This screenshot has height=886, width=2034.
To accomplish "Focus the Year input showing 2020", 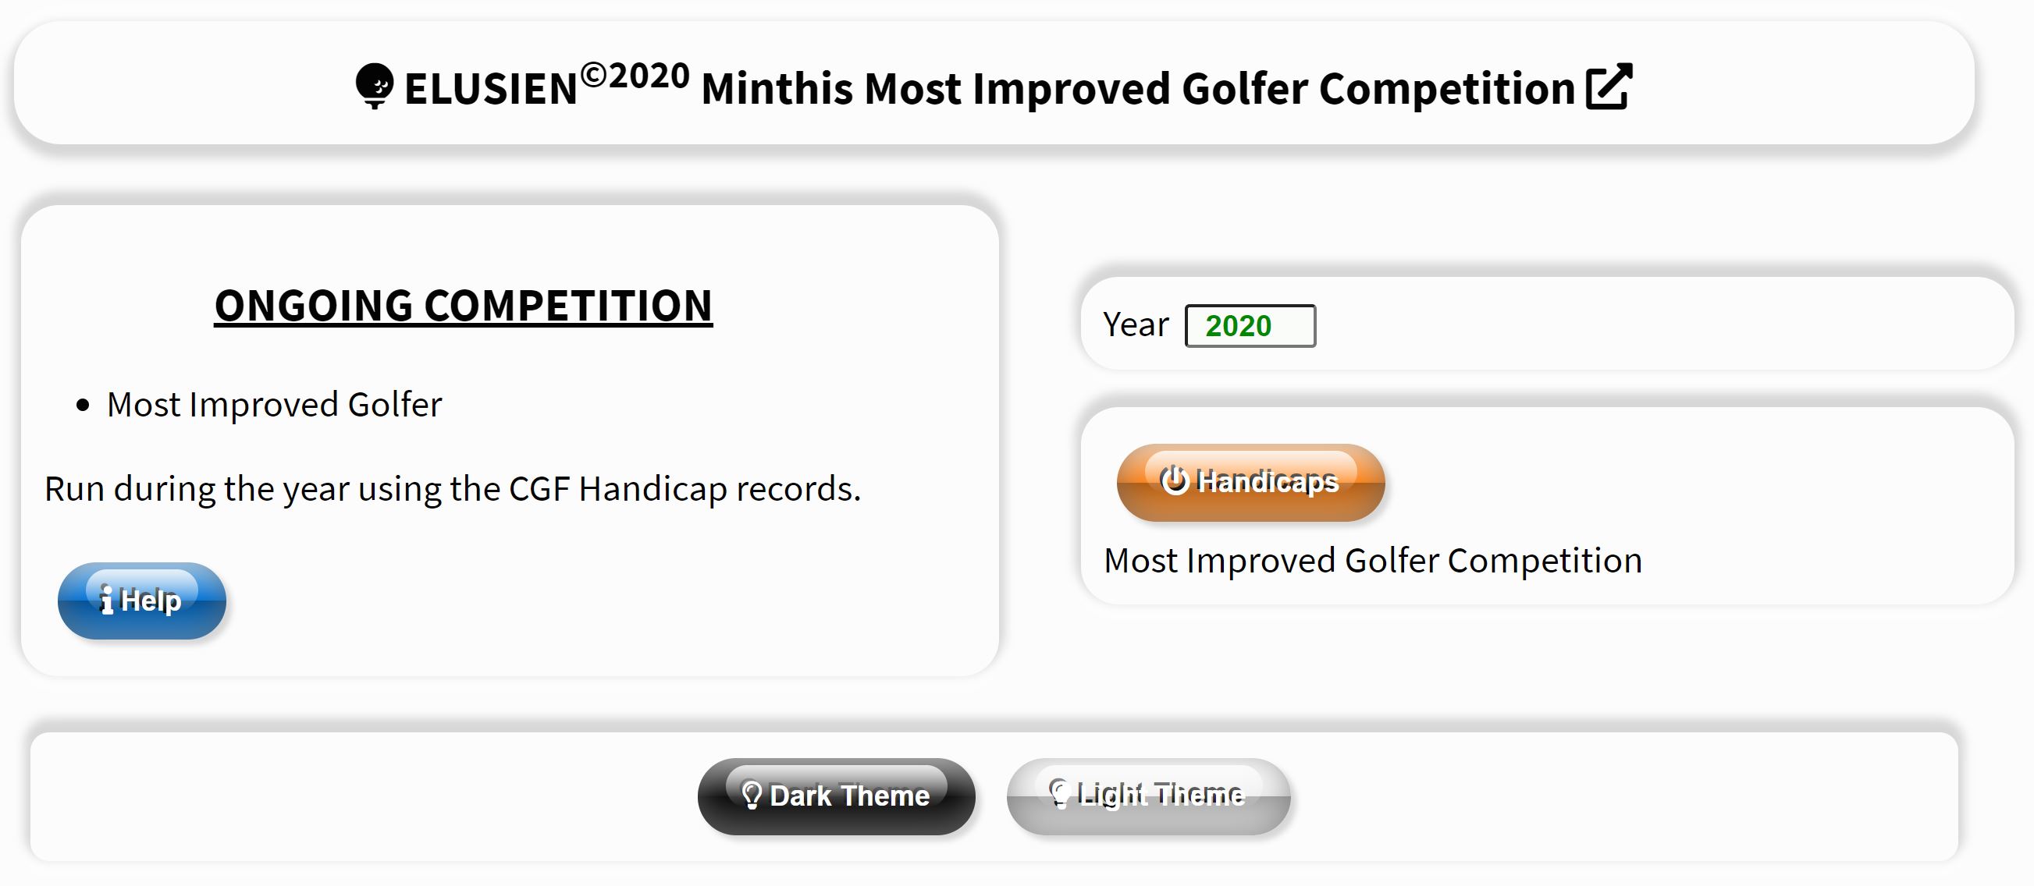I will pos(1250,326).
